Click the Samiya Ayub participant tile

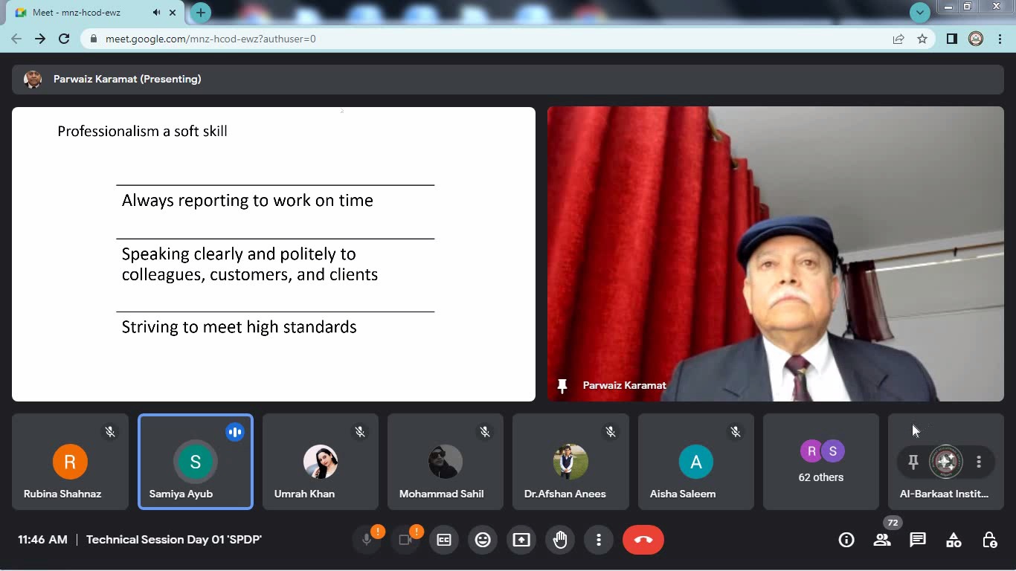pyautogui.click(x=196, y=462)
